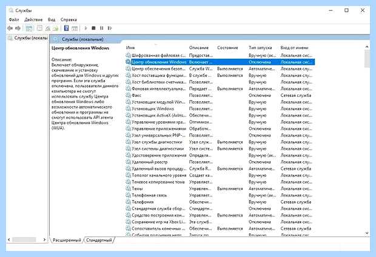
Task: Select the Хост поставщика функции service
Action: click(220, 75)
